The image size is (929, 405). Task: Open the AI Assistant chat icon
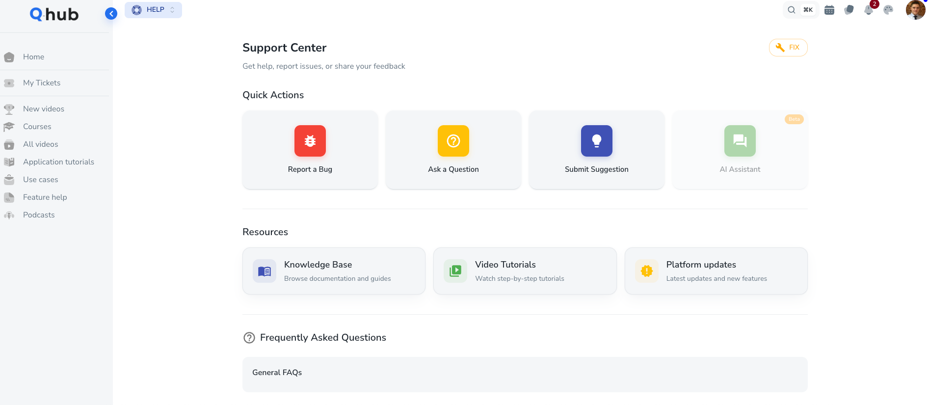point(740,141)
